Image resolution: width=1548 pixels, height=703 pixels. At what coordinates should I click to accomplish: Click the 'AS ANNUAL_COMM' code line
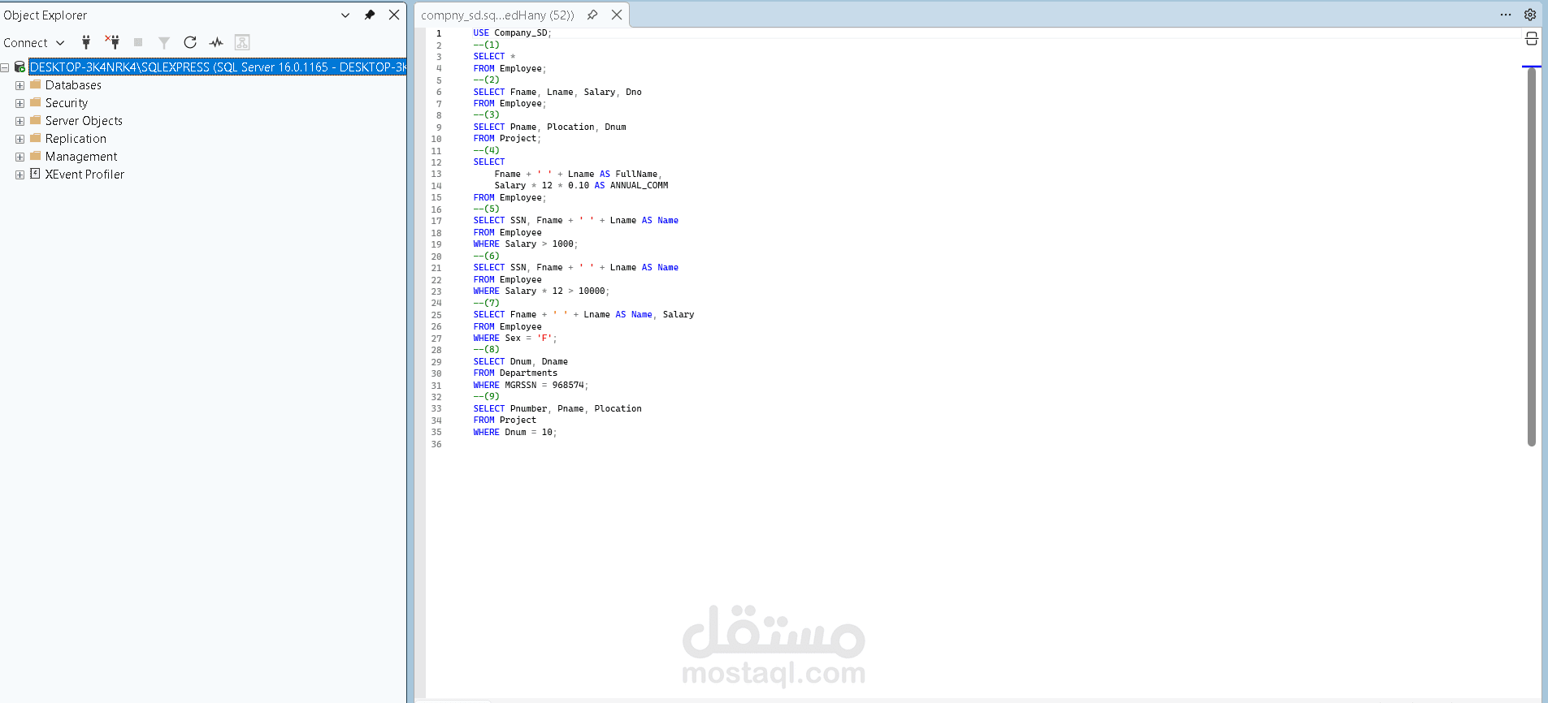click(x=581, y=185)
